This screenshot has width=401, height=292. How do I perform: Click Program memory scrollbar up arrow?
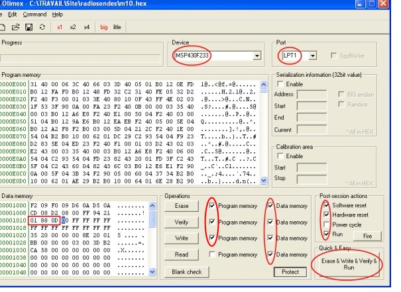(x=264, y=84)
